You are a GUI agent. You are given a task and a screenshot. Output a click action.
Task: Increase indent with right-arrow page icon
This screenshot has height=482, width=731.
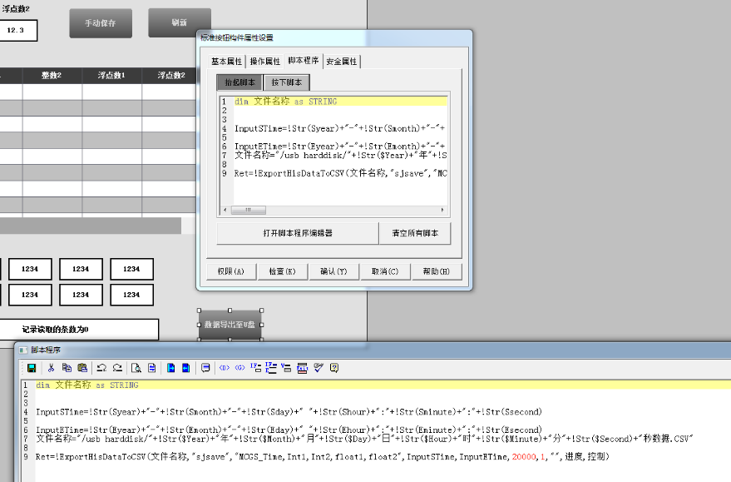170,368
